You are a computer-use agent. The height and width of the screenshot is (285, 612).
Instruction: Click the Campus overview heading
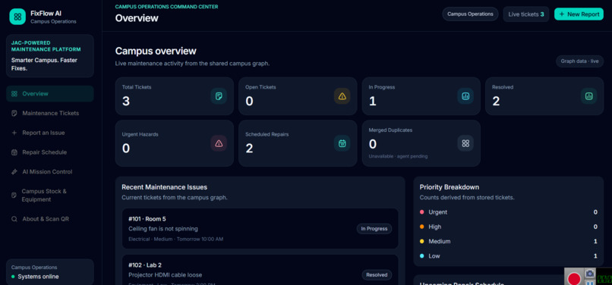(156, 51)
